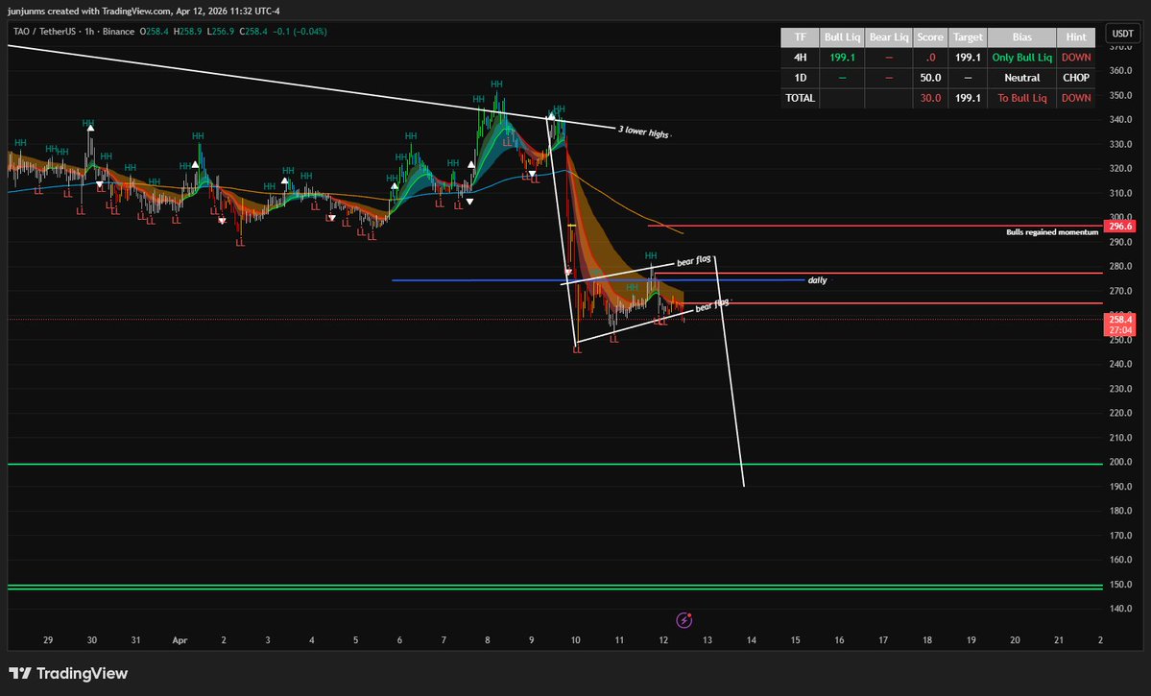Viewport: 1151px width, 696px height.
Task: Click the 4H timeframe row label
Action: coord(800,58)
